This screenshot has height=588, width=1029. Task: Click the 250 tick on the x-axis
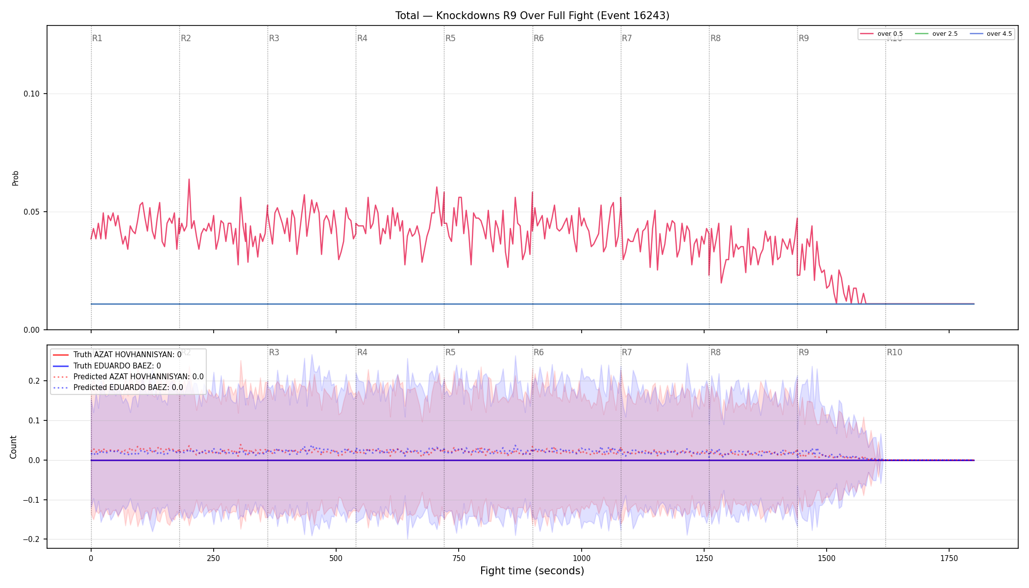(213, 558)
